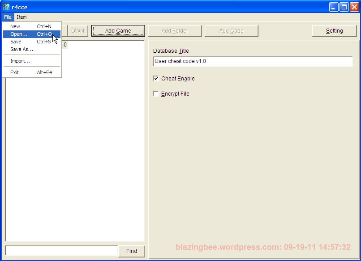This screenshot has width=361, height=261.
Task: Click the r4cce app icon in title bar
Action: [6, 7]
